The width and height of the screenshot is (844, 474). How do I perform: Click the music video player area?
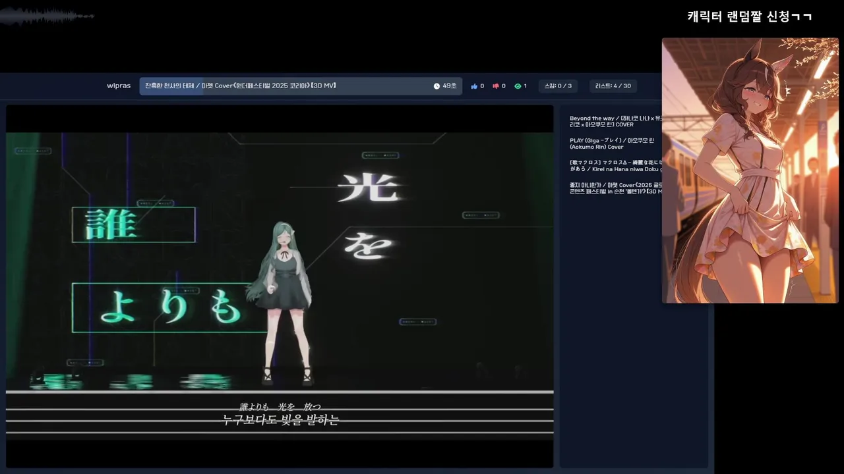280,286
